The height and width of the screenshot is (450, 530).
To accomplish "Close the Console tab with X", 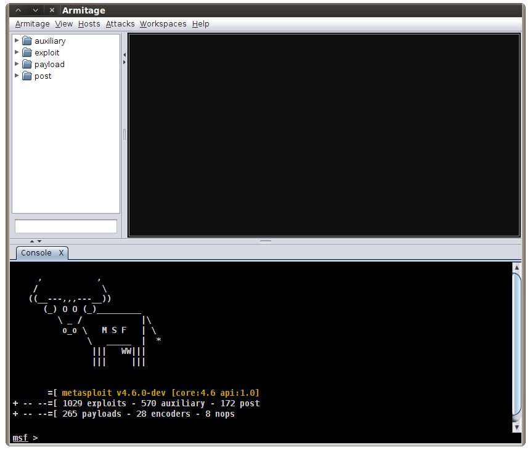I will [61, 253].
